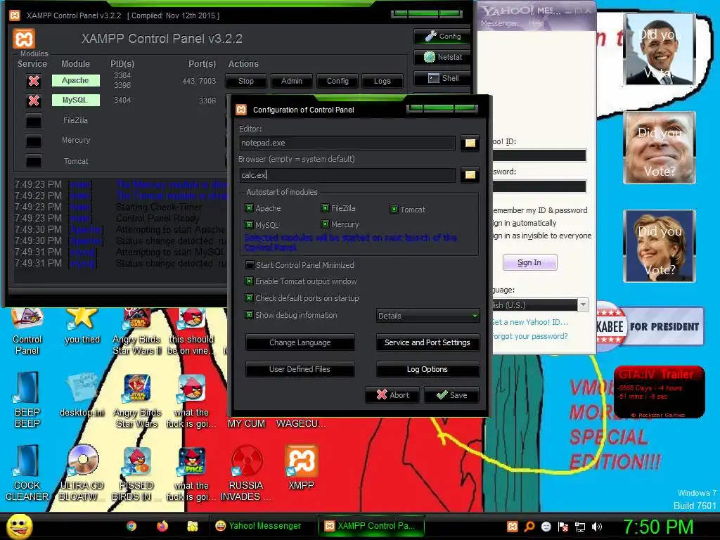This screenshot has width=720, height=540.
Task: Open COCK CLEANER desktop icon
Action: tap(27, 473)
